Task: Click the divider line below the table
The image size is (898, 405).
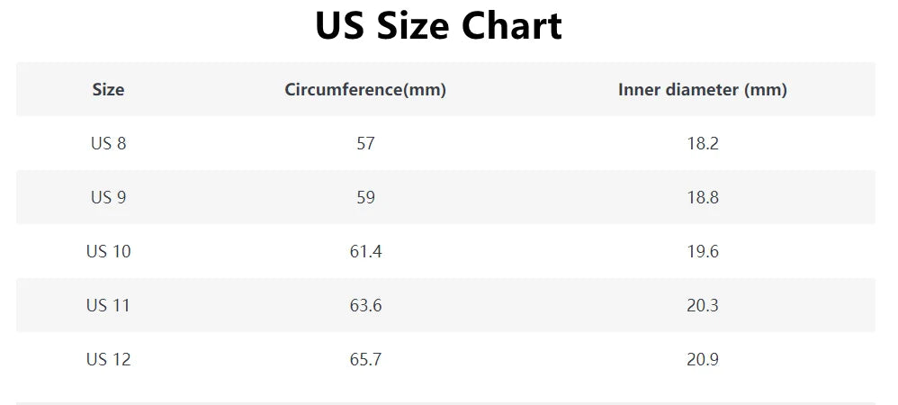Action: [x=445, y=402]
